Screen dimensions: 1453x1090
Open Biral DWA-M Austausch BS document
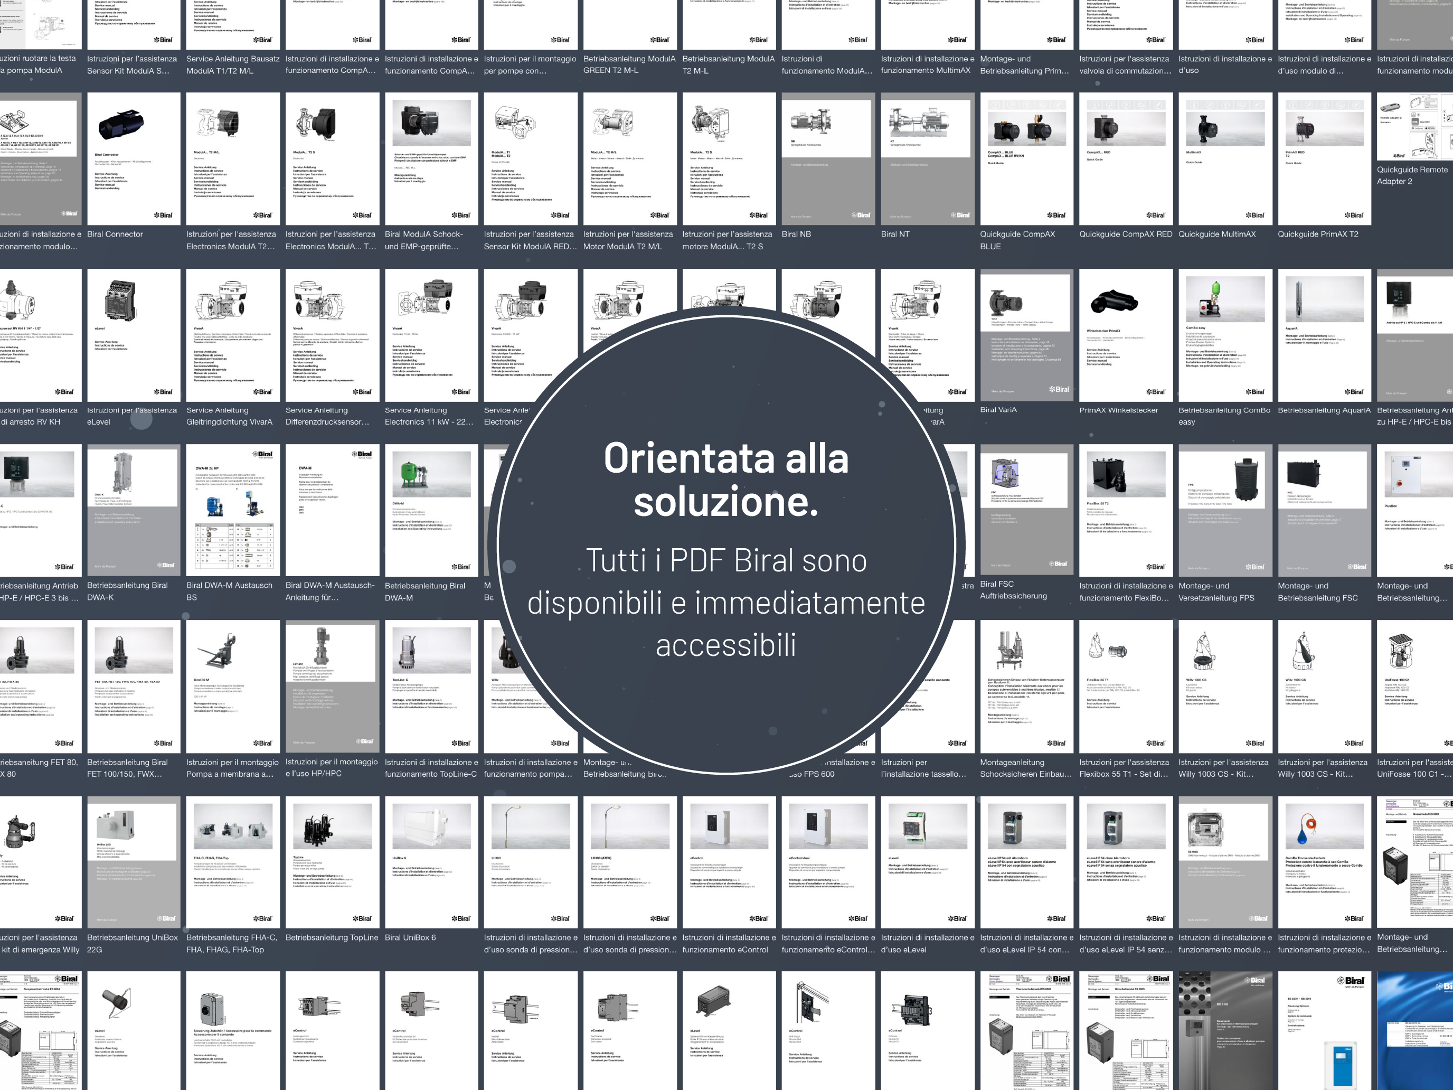(x=232, y=510)
